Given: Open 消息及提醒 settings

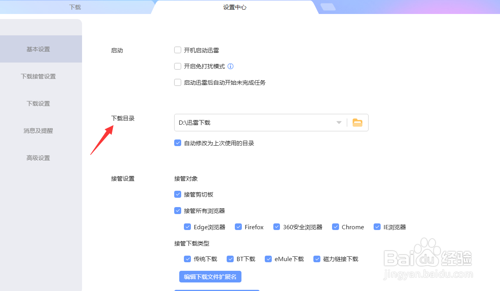Looking at the screenshot, I should (38, 131).
